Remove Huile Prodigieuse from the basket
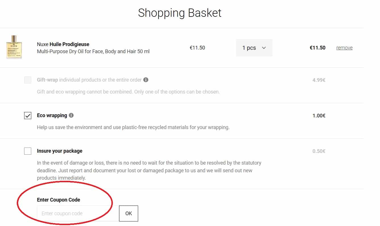Image resolution: width=380 pixels, height=226 pixels. pyautogui.click(x=344, y=47)
